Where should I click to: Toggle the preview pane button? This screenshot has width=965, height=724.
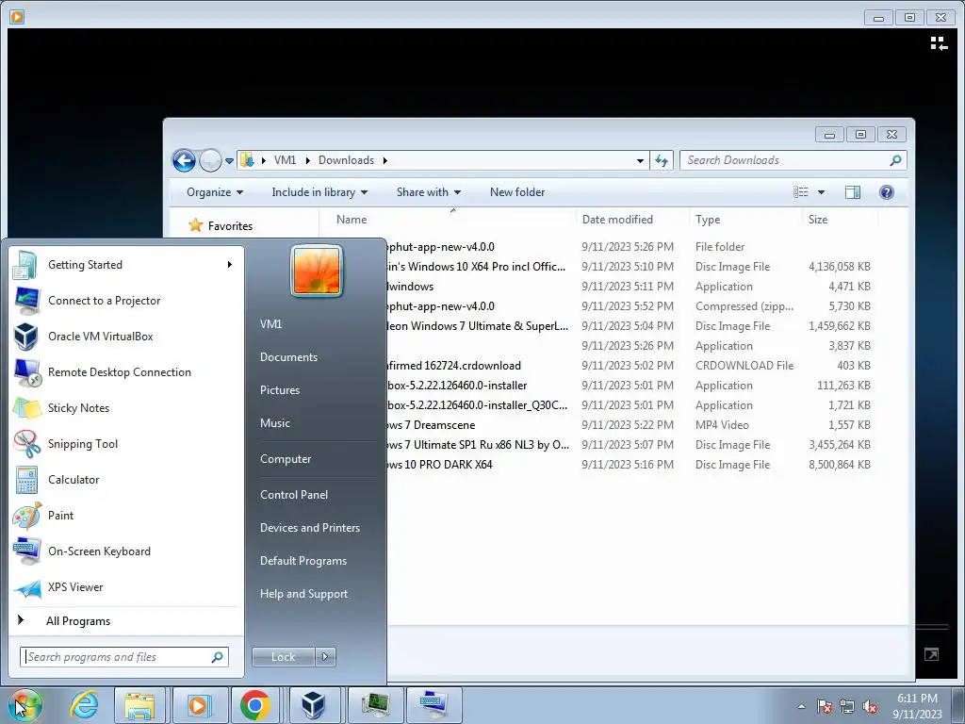tap(852, 192)
